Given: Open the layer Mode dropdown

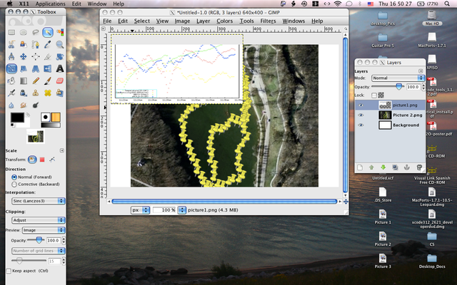Looking at the screenshot, I should tap(398, 78).
